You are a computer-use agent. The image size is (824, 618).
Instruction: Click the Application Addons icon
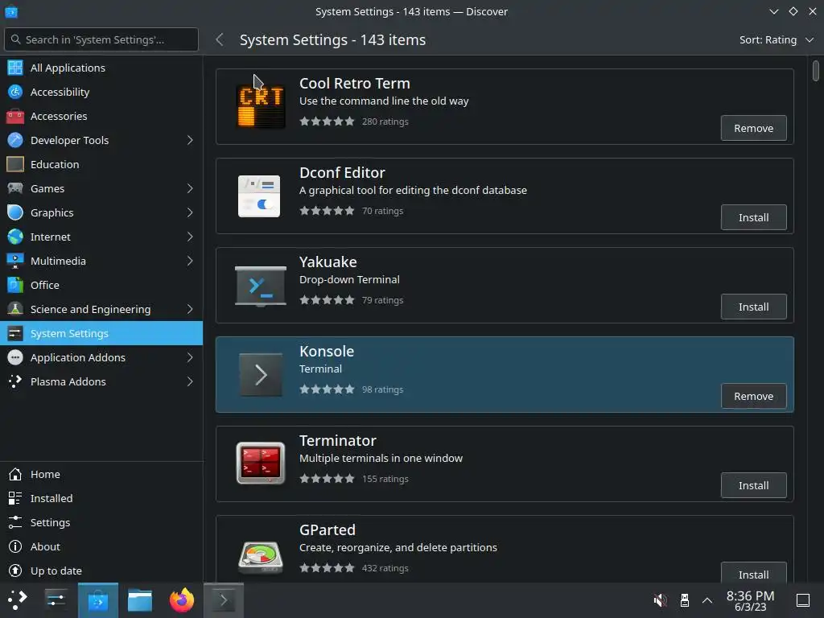[x=15, y=358]
